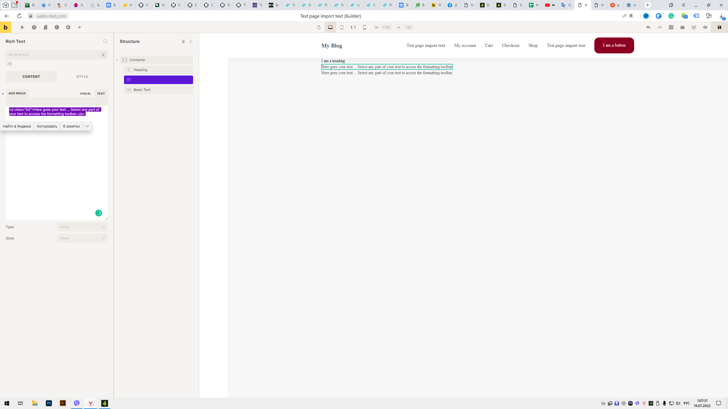Open builder settings gear icon
This screenshot has height=409, width=728.
[x=68, y=27]
